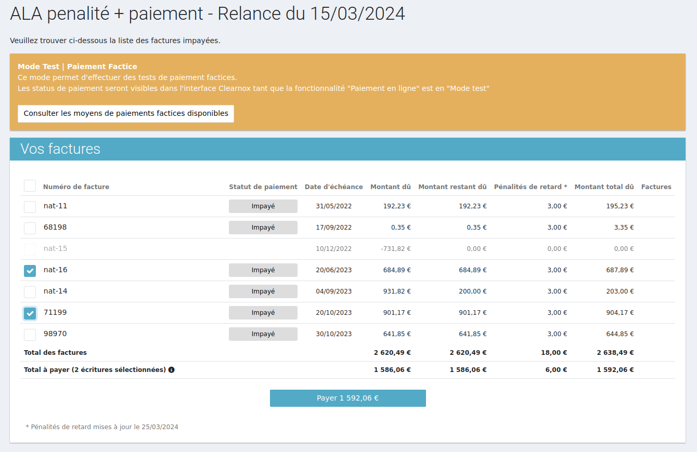Screen dimensions: 697x452
Task: Check the box for invoice nat-11
Action: (x=30, y=207)
